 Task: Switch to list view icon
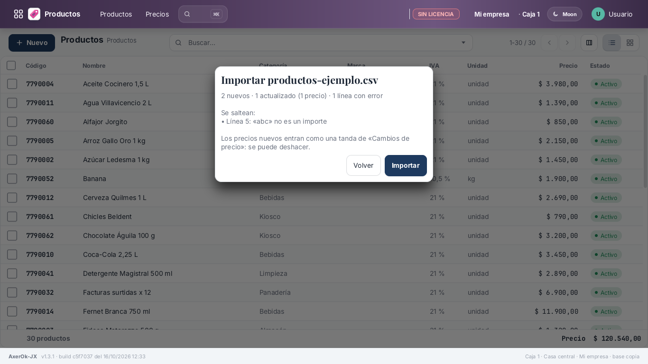(612, 43)
